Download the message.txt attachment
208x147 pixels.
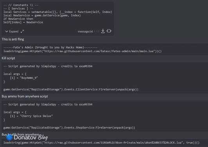point(103,31)
